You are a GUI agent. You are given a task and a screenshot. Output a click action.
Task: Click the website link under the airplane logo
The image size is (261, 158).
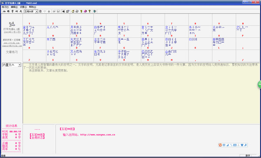12,43
